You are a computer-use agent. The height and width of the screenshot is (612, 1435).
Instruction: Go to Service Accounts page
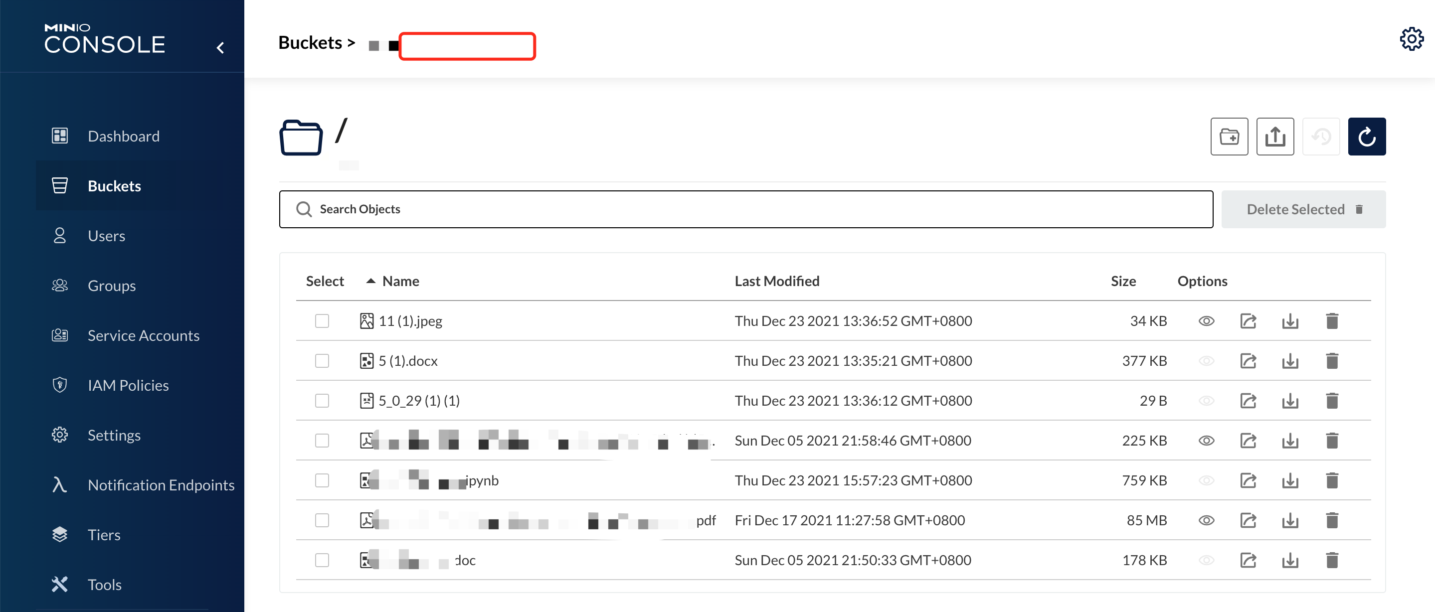point(143,336)
